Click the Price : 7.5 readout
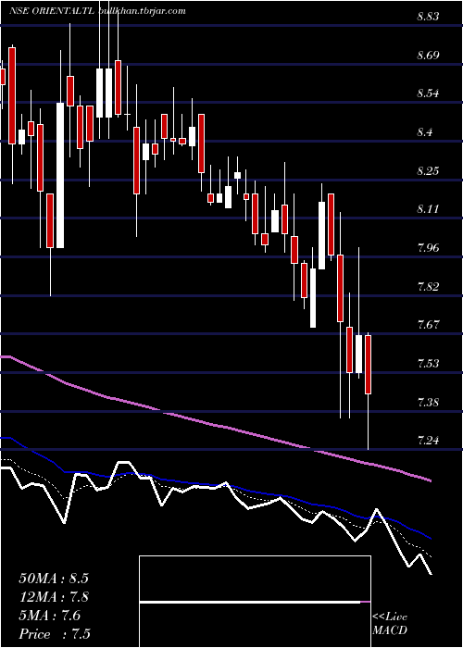 [x=55, y=634]
